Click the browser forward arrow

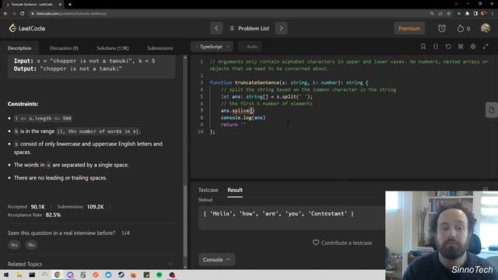click(14, 14)
